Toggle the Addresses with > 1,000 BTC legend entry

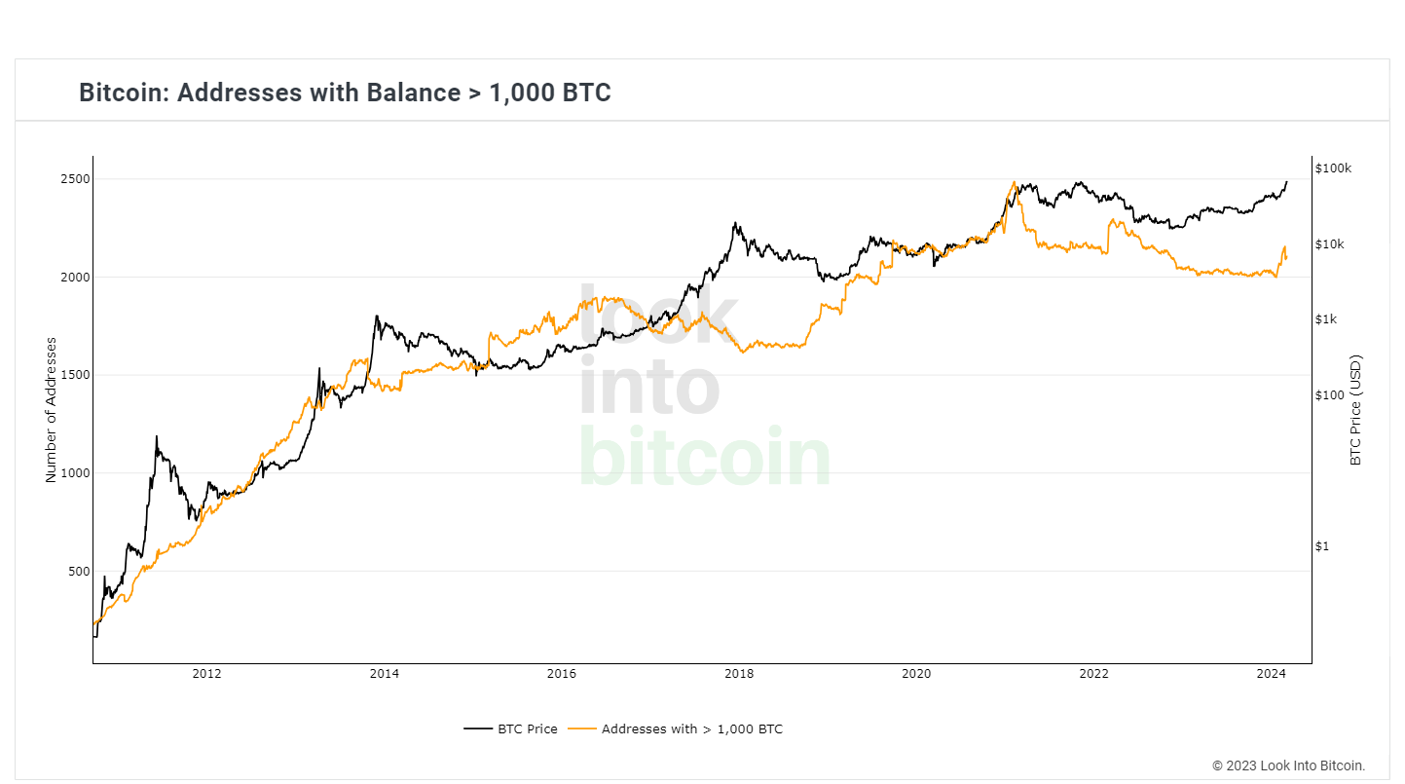pos(691,728)
